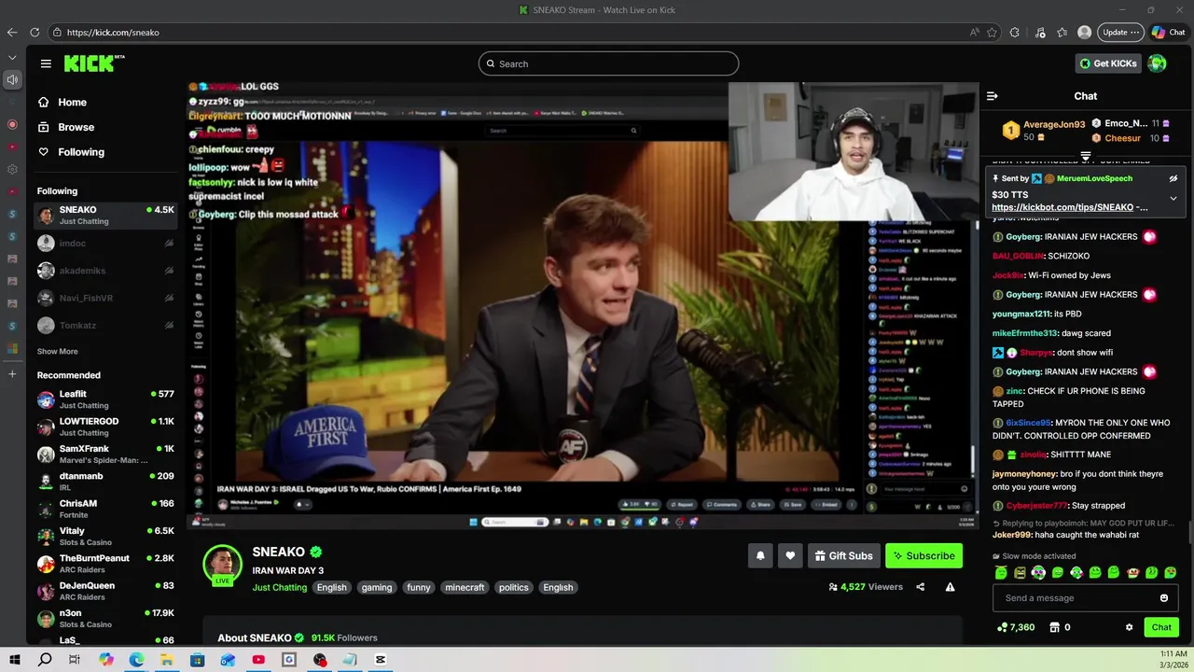Hide the pinned message with eye-slash icon

tap(1173, 178)
